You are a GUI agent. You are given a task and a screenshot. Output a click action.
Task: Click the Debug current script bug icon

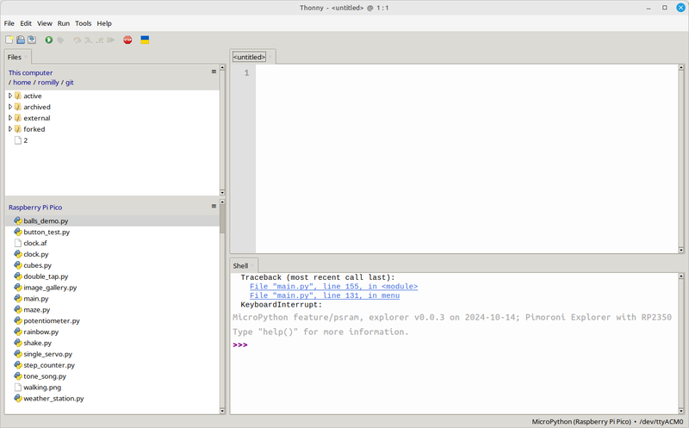[x=60, y=40]
